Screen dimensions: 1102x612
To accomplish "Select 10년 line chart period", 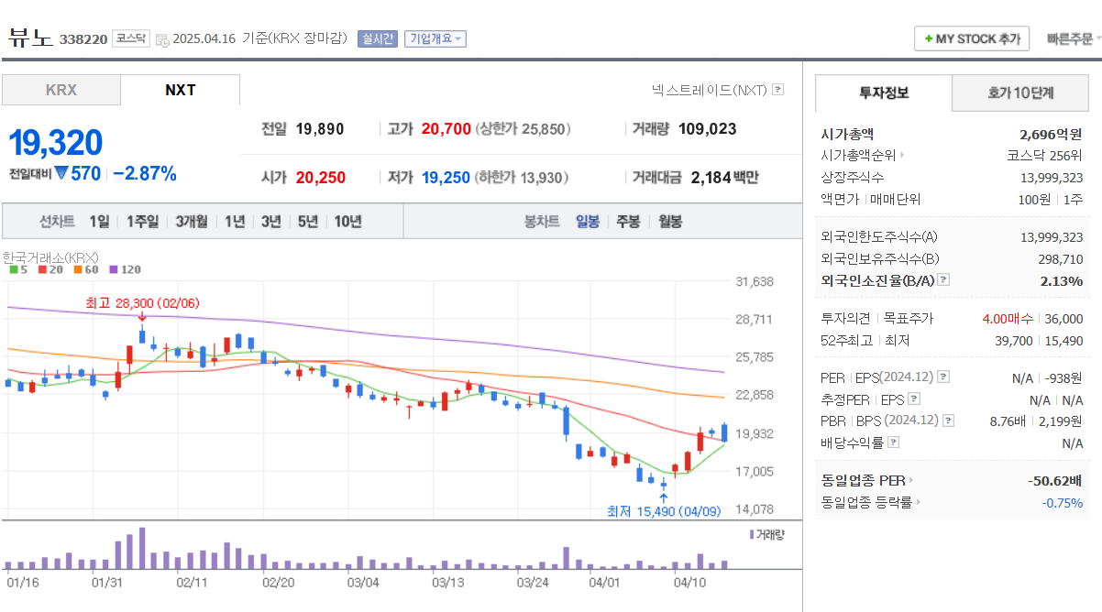I will pyautogui.click(x=347, y=221).
